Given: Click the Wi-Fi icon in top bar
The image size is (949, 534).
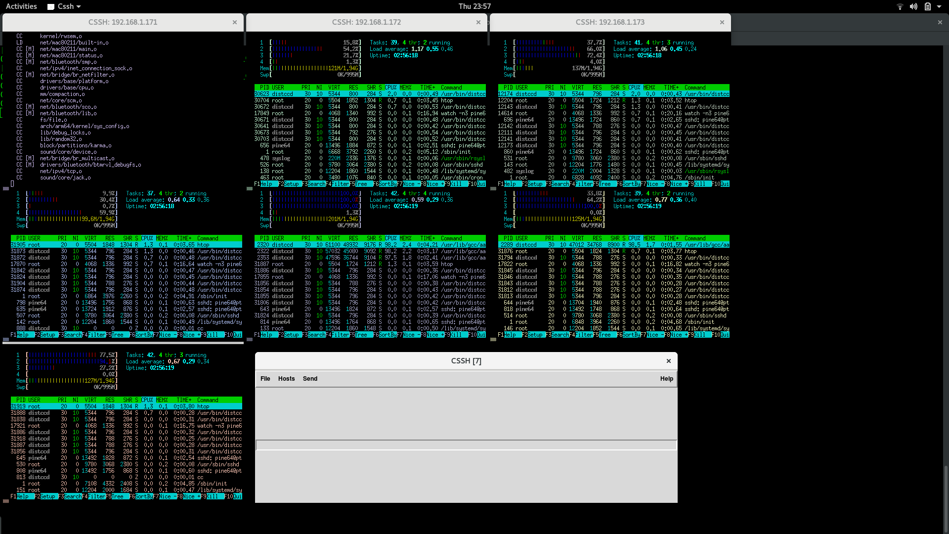Looking at the screenshot, I should (x=900, y=6).
